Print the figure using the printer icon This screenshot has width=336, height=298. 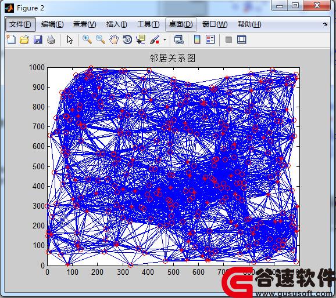pyautogui.click(x=51, y=39)
